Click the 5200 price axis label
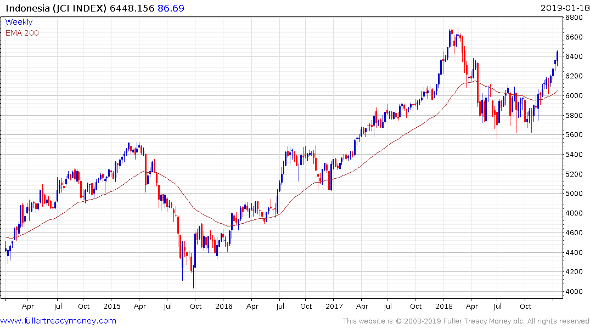Image resolution: width=590 pixels, height=329 pixels. pyautogui.click(x=574, y=174)
